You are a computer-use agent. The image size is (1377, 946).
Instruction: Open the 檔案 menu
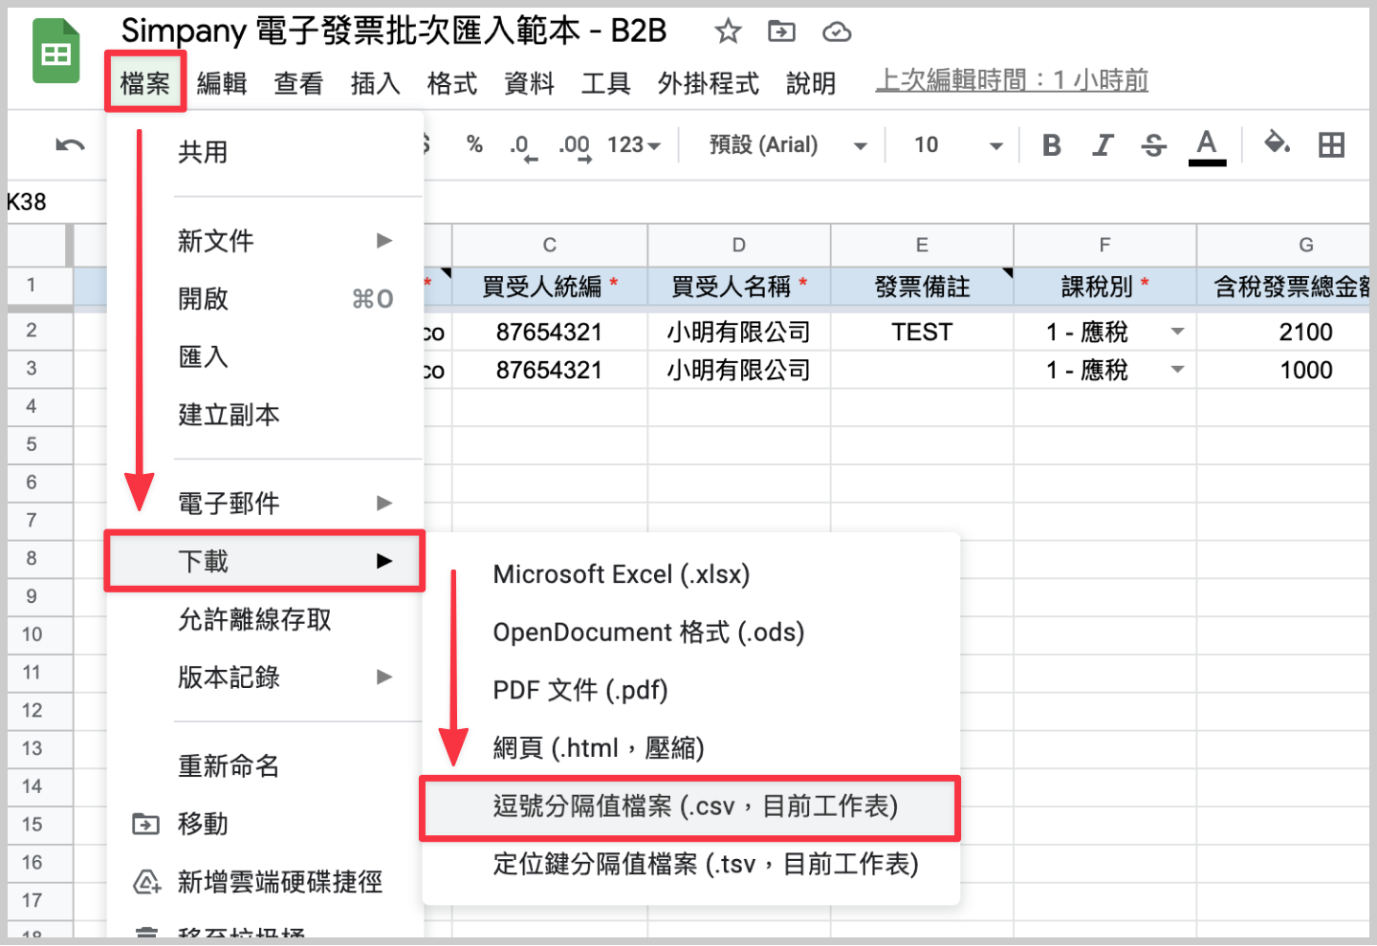point(145,83)
